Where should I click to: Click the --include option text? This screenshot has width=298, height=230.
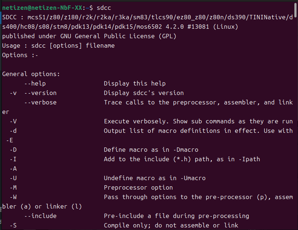(x=40, y=216)
